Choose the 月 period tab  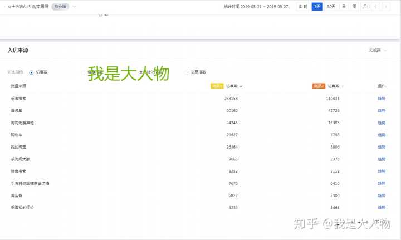[365, 7]
